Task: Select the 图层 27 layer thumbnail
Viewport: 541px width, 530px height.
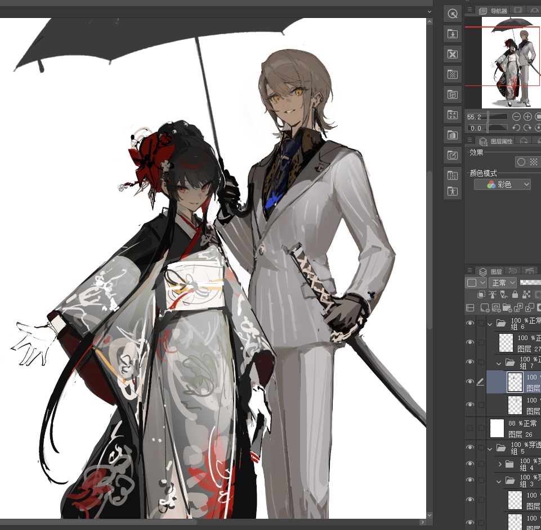Action: [x=506, y=343]
